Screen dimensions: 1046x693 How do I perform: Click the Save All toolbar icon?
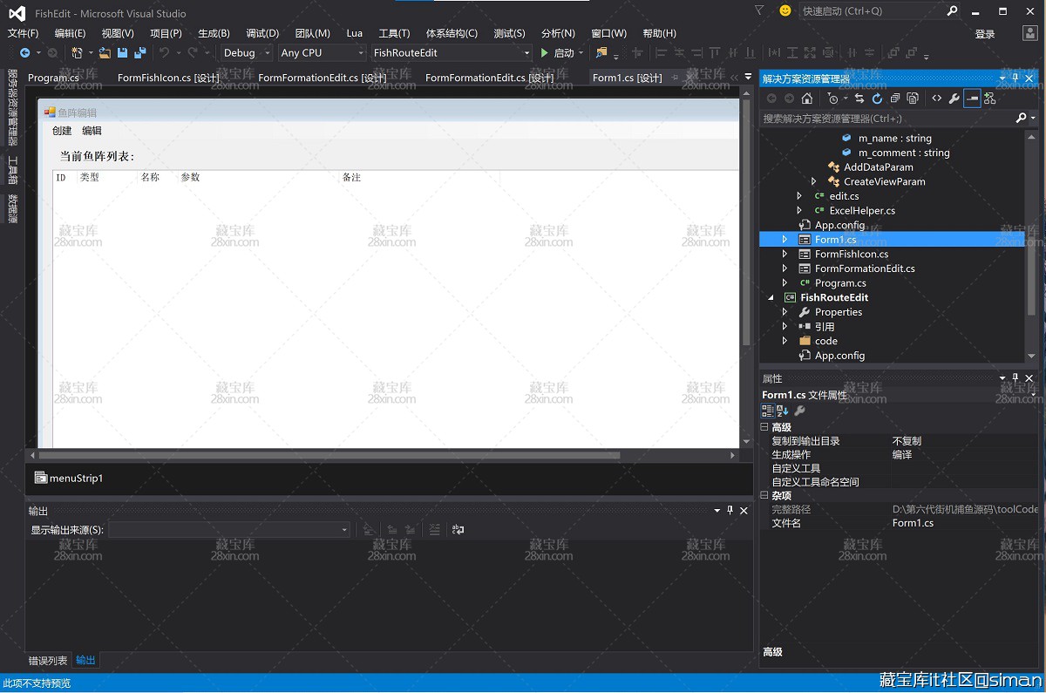139,53
